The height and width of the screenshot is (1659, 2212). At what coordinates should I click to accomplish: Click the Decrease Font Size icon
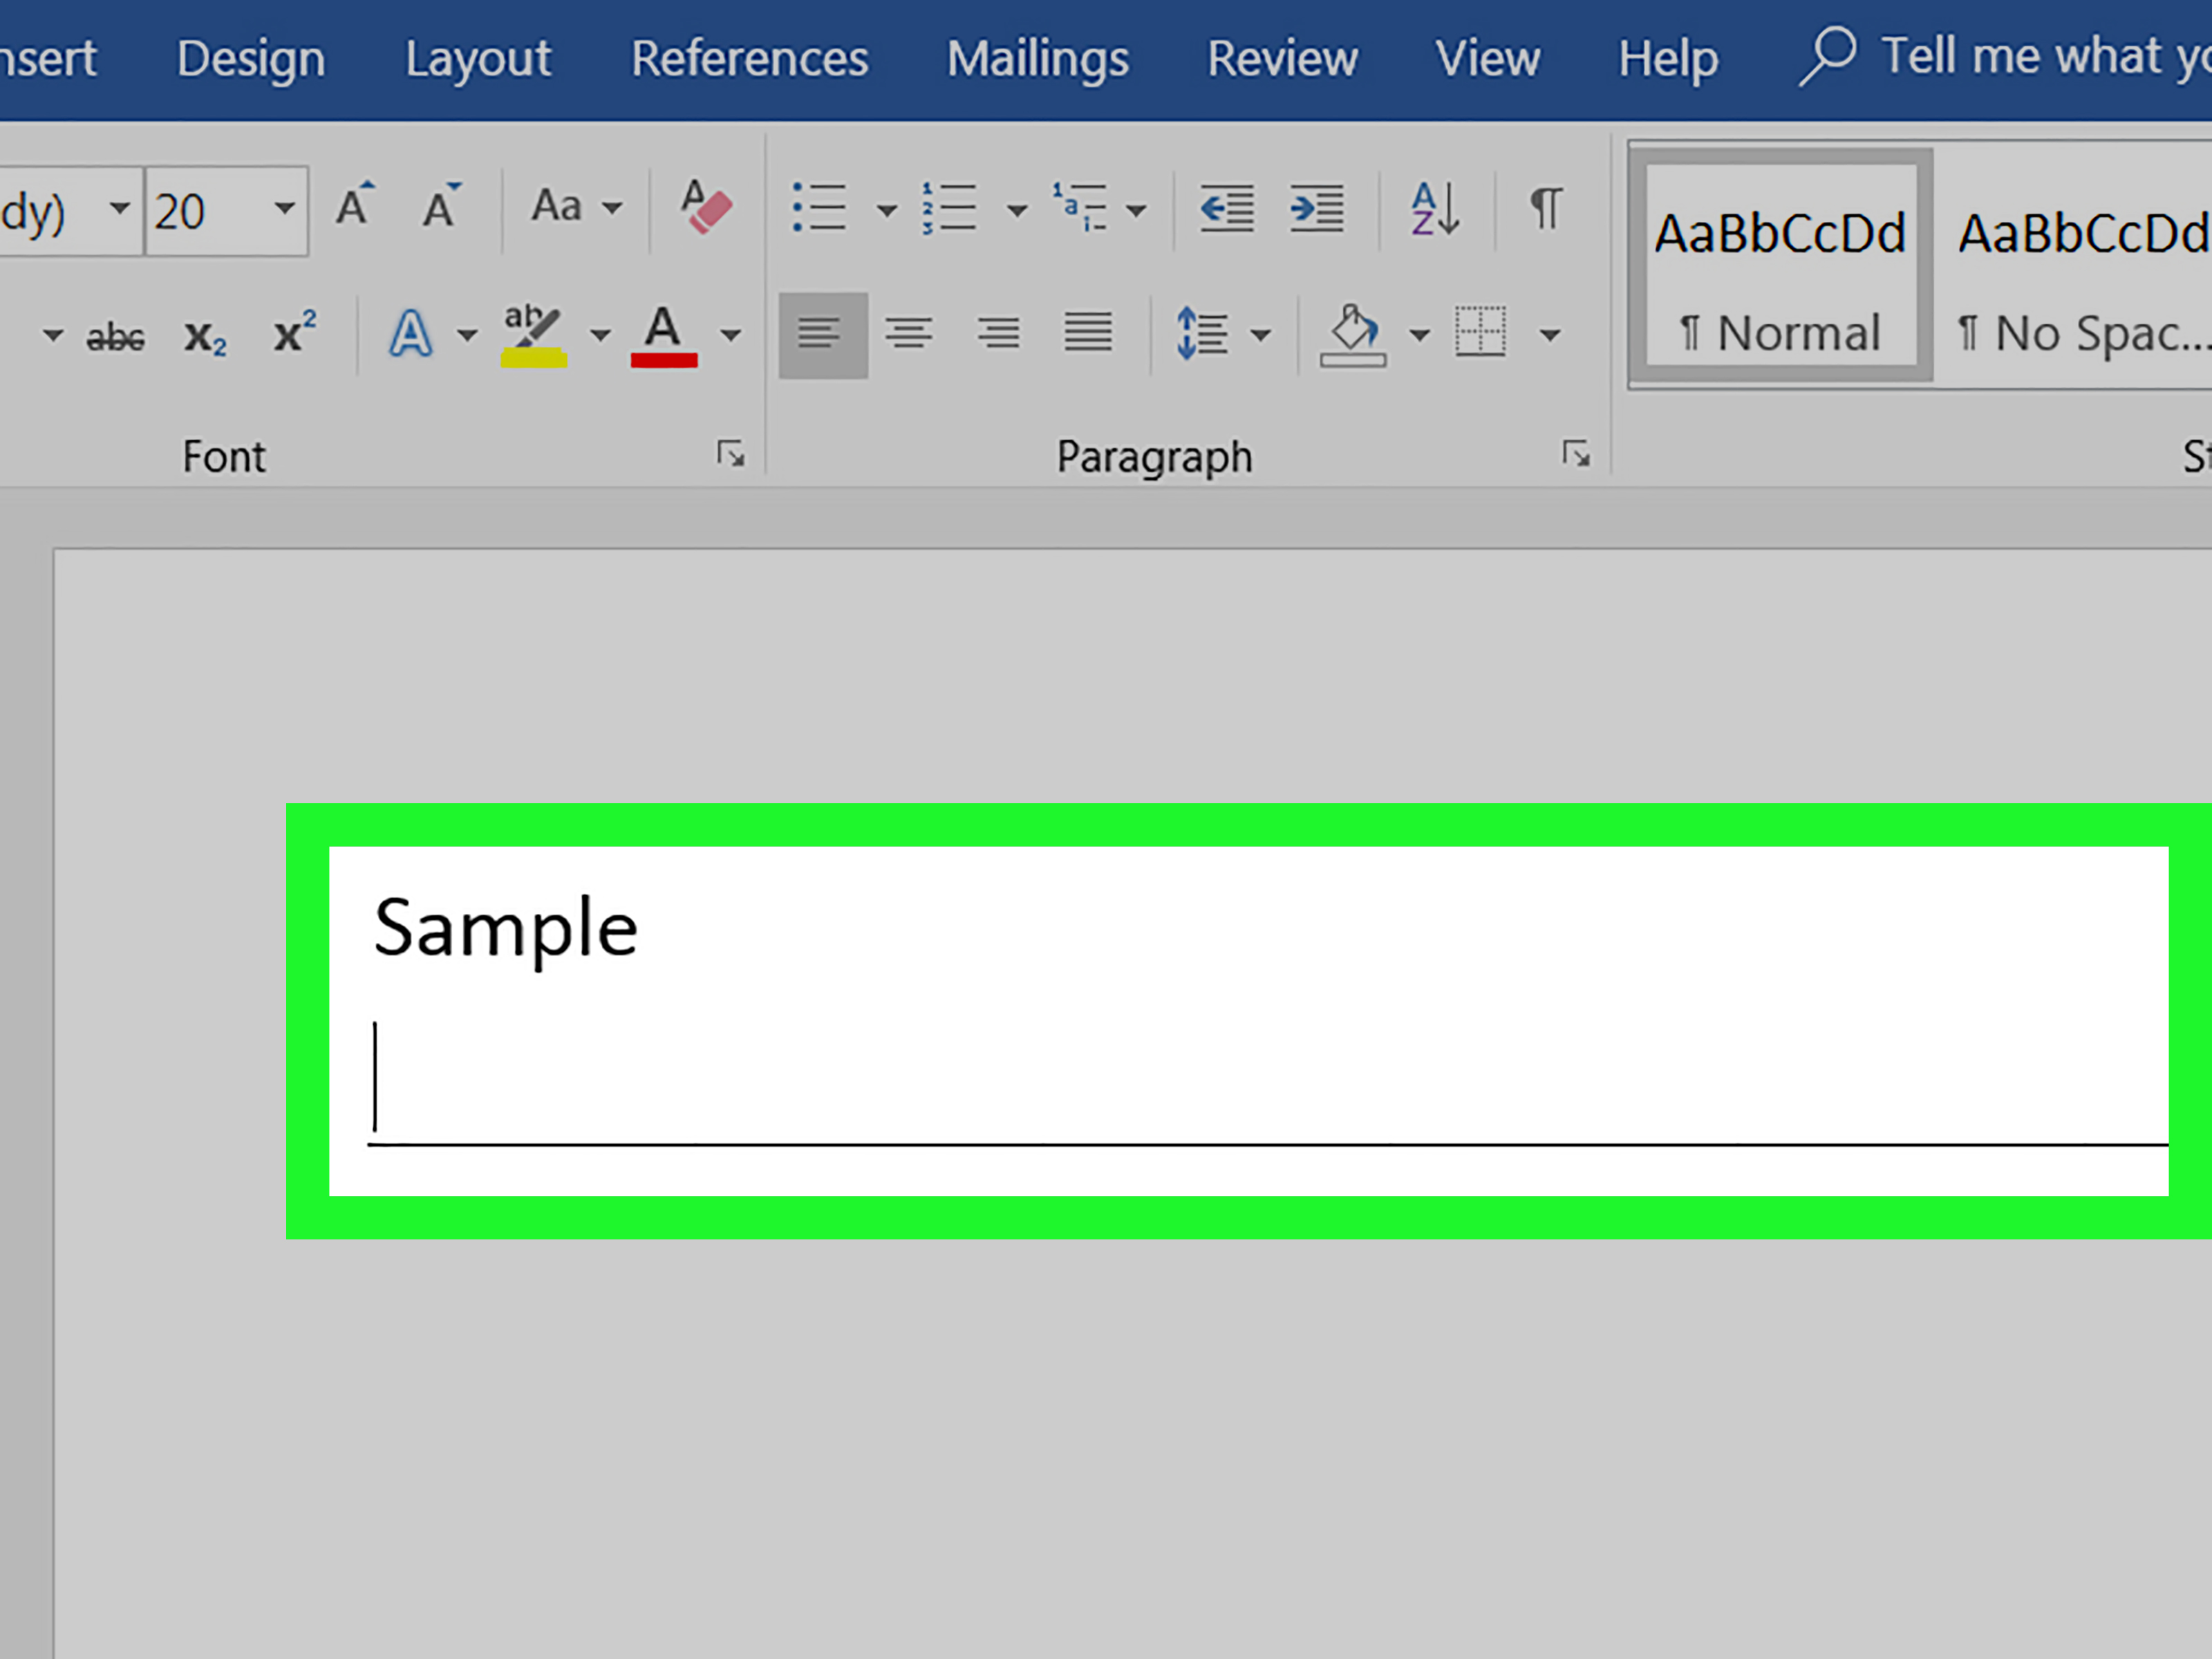441,206
